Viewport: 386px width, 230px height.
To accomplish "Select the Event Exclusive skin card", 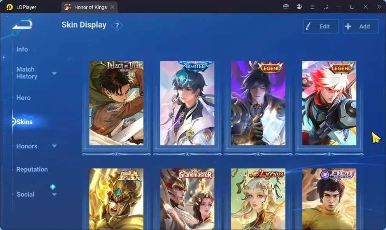I will point(329,199).
